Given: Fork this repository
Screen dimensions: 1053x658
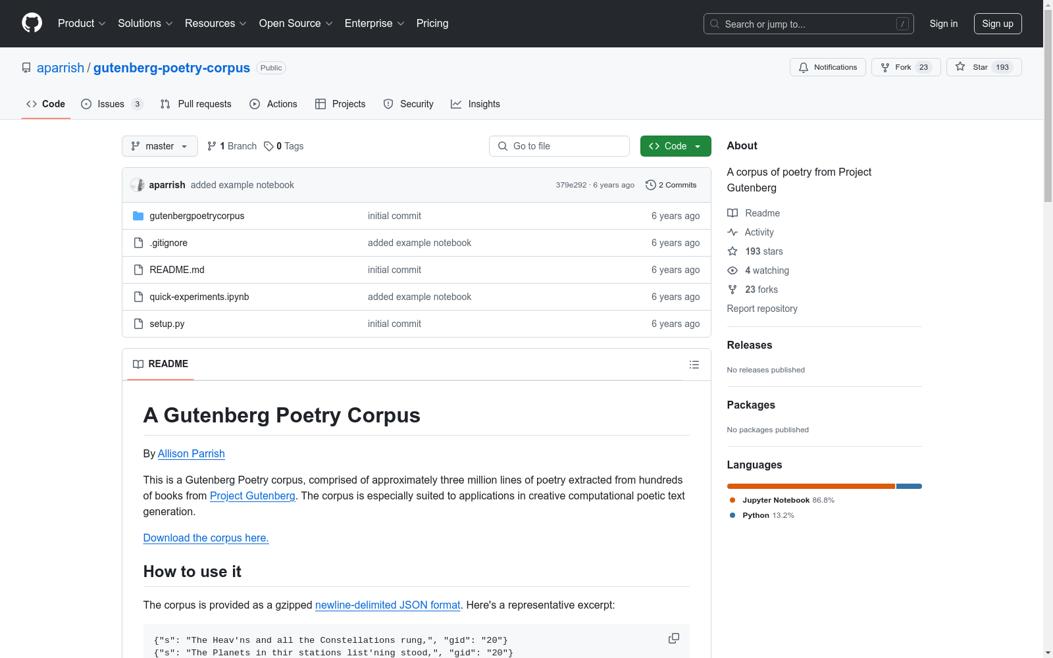Looking at the screenshot, I should tap(906, 67).
